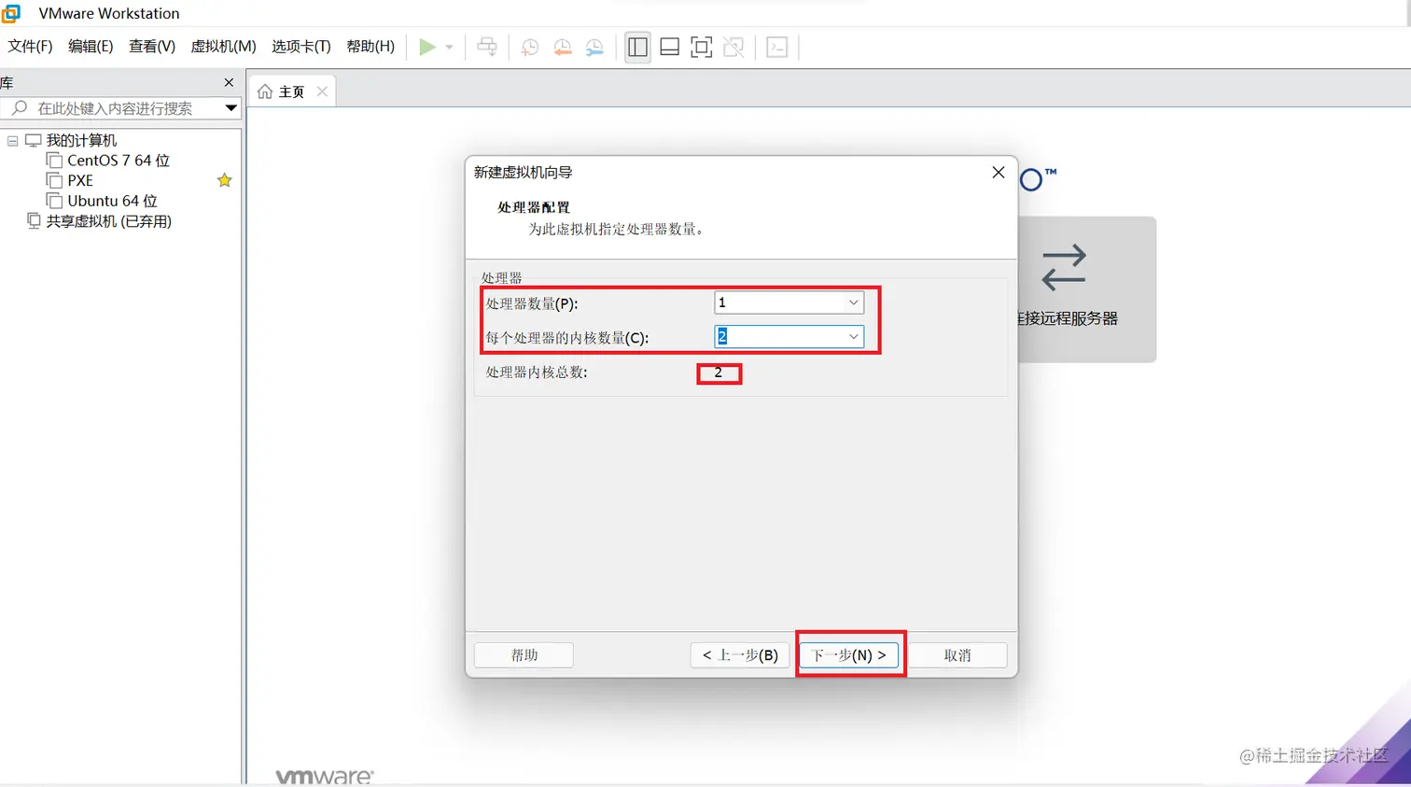Image resolution: width=1411 pixels, height=787 pixels.
Task: Close the 新建虚拟机向导 dialog
Action: click(x=999, y=173)
